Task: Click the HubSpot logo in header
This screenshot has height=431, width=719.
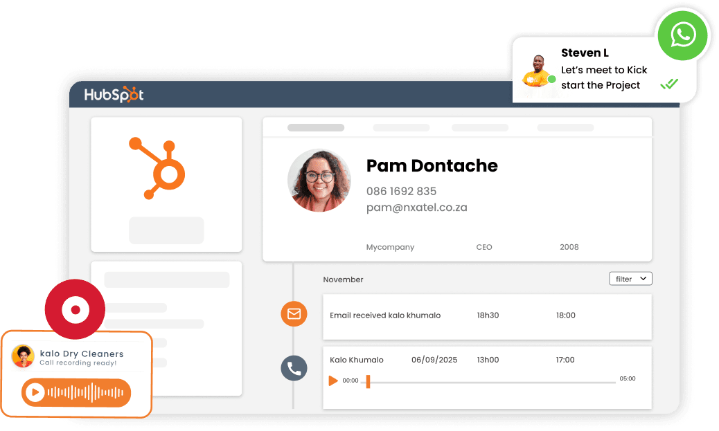Action: coord(114,94)
